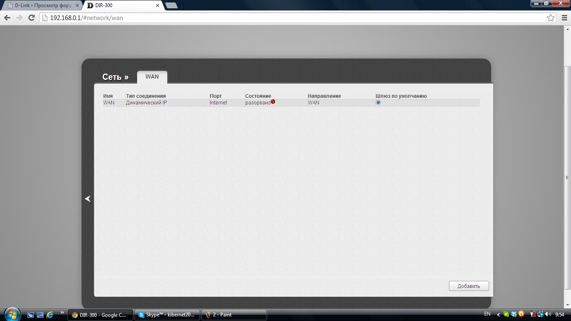
Task: Click the browser forward arrow
Action: coord(19,18)
